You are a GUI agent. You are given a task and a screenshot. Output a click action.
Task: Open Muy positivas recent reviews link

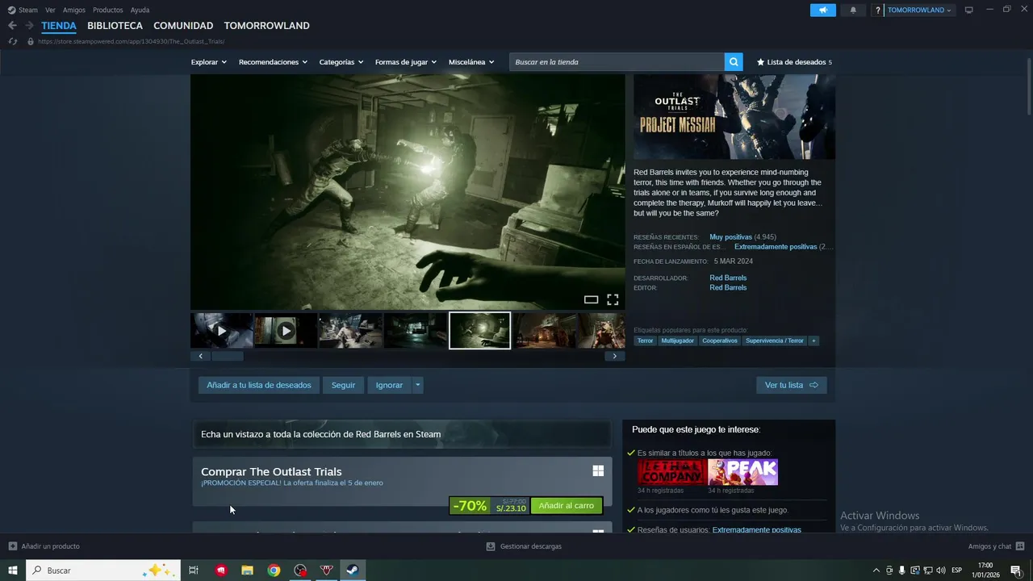(730, 237)
